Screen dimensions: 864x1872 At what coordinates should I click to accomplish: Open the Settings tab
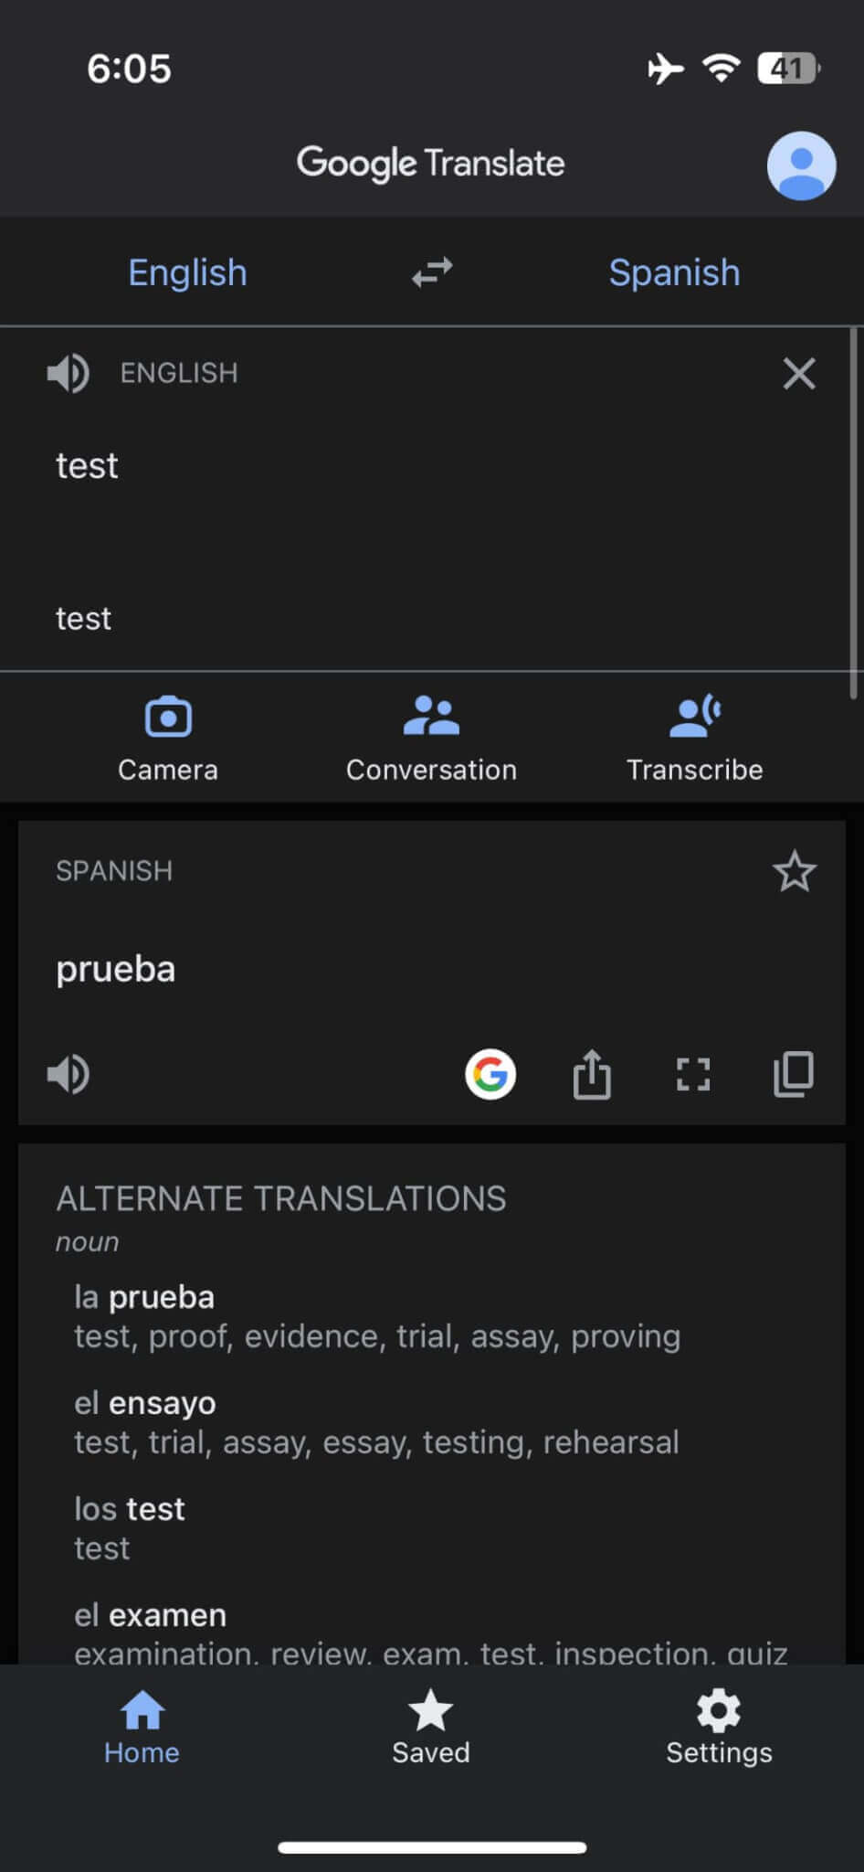pos(719,1726)
